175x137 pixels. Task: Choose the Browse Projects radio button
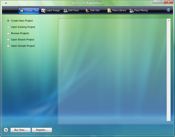8,33
